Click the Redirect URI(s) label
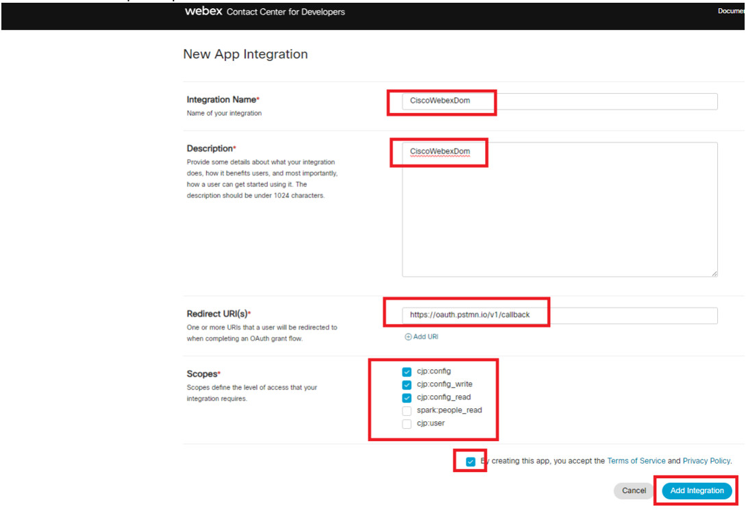This screenshot has width=746, height=511. (219, 314)
